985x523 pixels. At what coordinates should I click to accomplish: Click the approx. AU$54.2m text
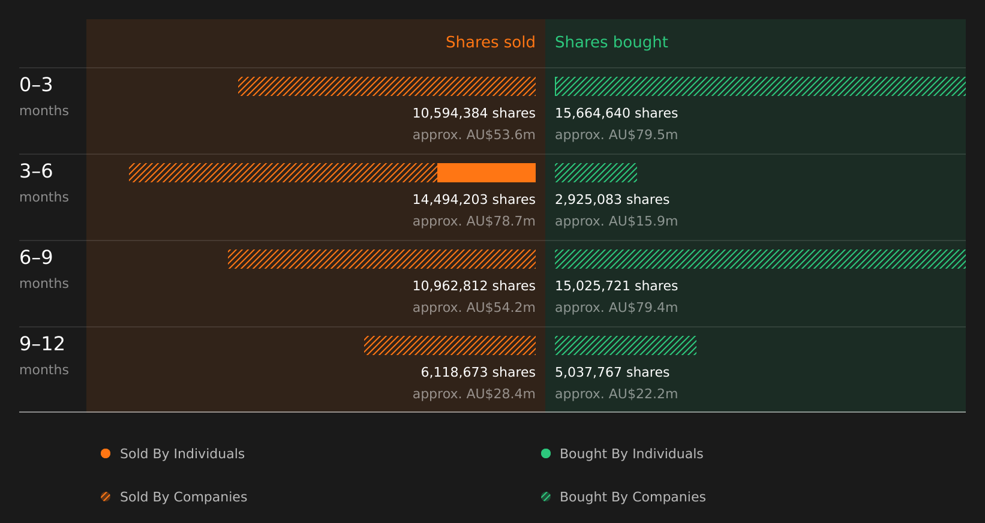pyautogui.click(x=474, y=308)
